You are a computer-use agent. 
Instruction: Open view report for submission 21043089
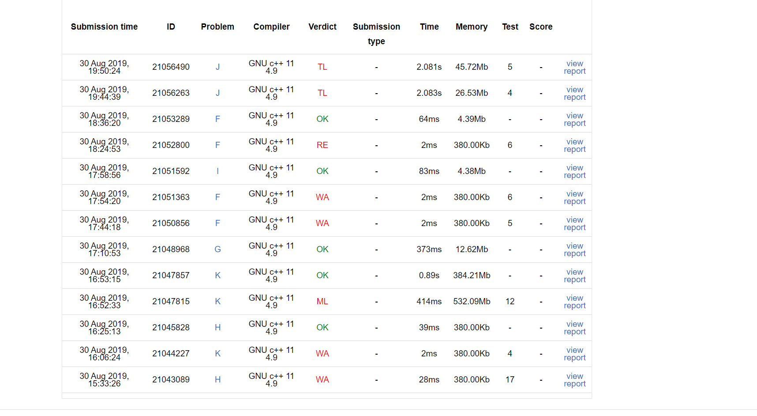click(574, 380)
